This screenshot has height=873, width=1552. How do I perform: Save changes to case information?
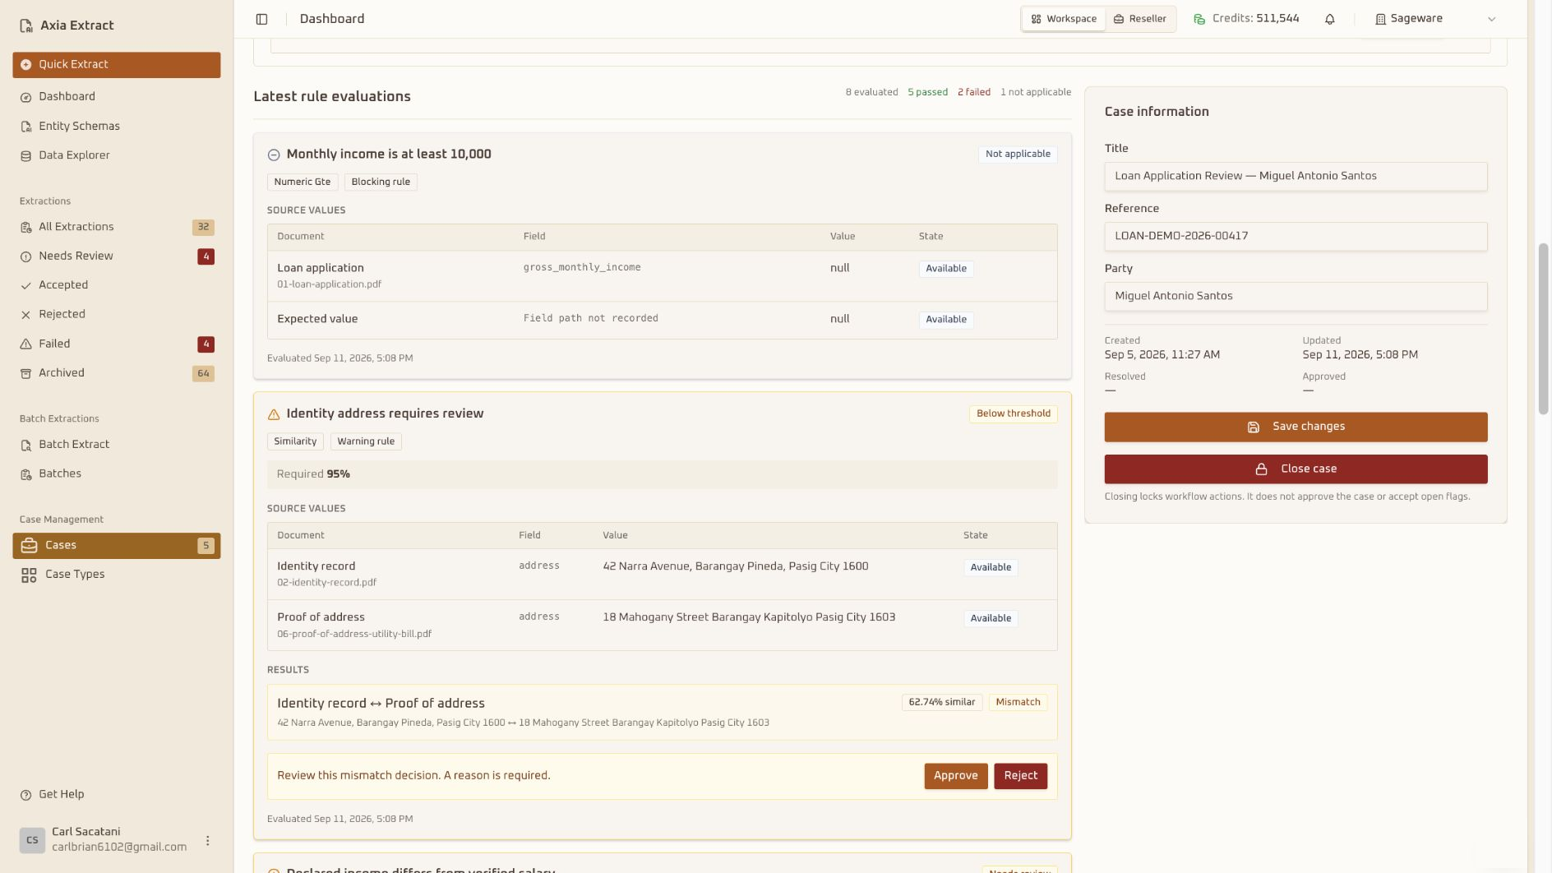1296,427
